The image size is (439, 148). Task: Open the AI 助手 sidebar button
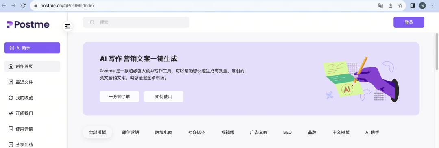32,48
